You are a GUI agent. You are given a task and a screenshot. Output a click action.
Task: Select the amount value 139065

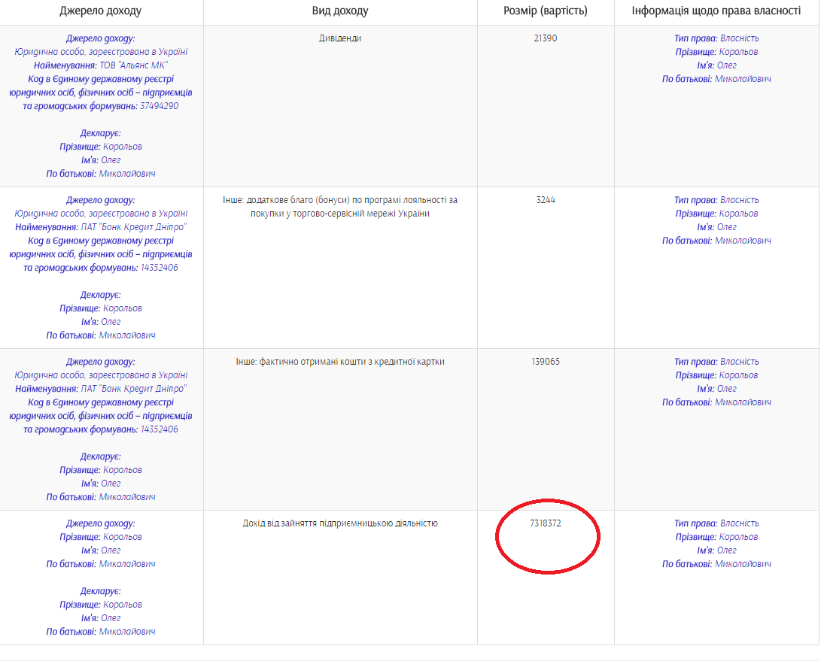coord(545,362)
